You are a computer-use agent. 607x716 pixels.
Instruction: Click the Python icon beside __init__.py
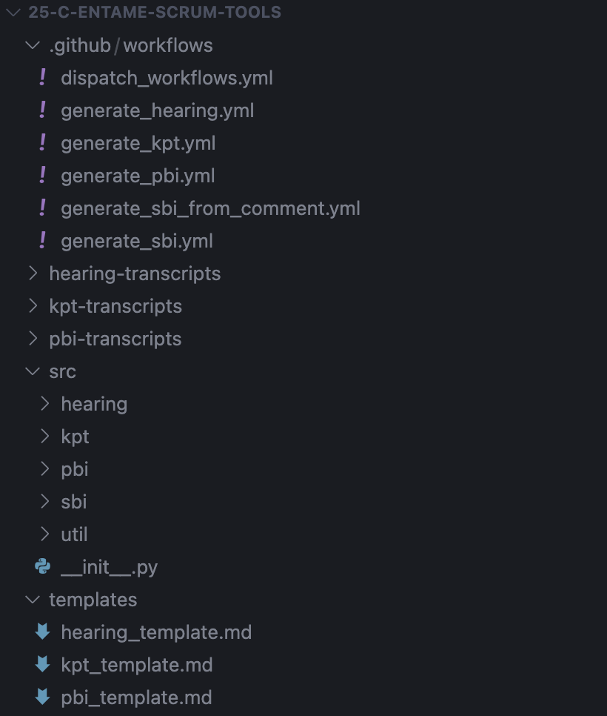tap(42, 567)
